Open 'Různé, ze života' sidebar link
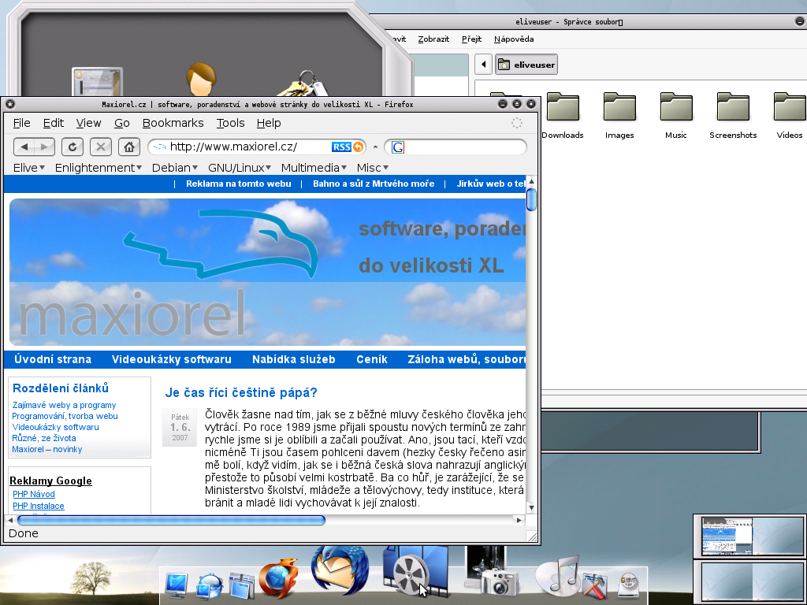The height and width of the screenshot is (605, 807). [x=44, y=438]
